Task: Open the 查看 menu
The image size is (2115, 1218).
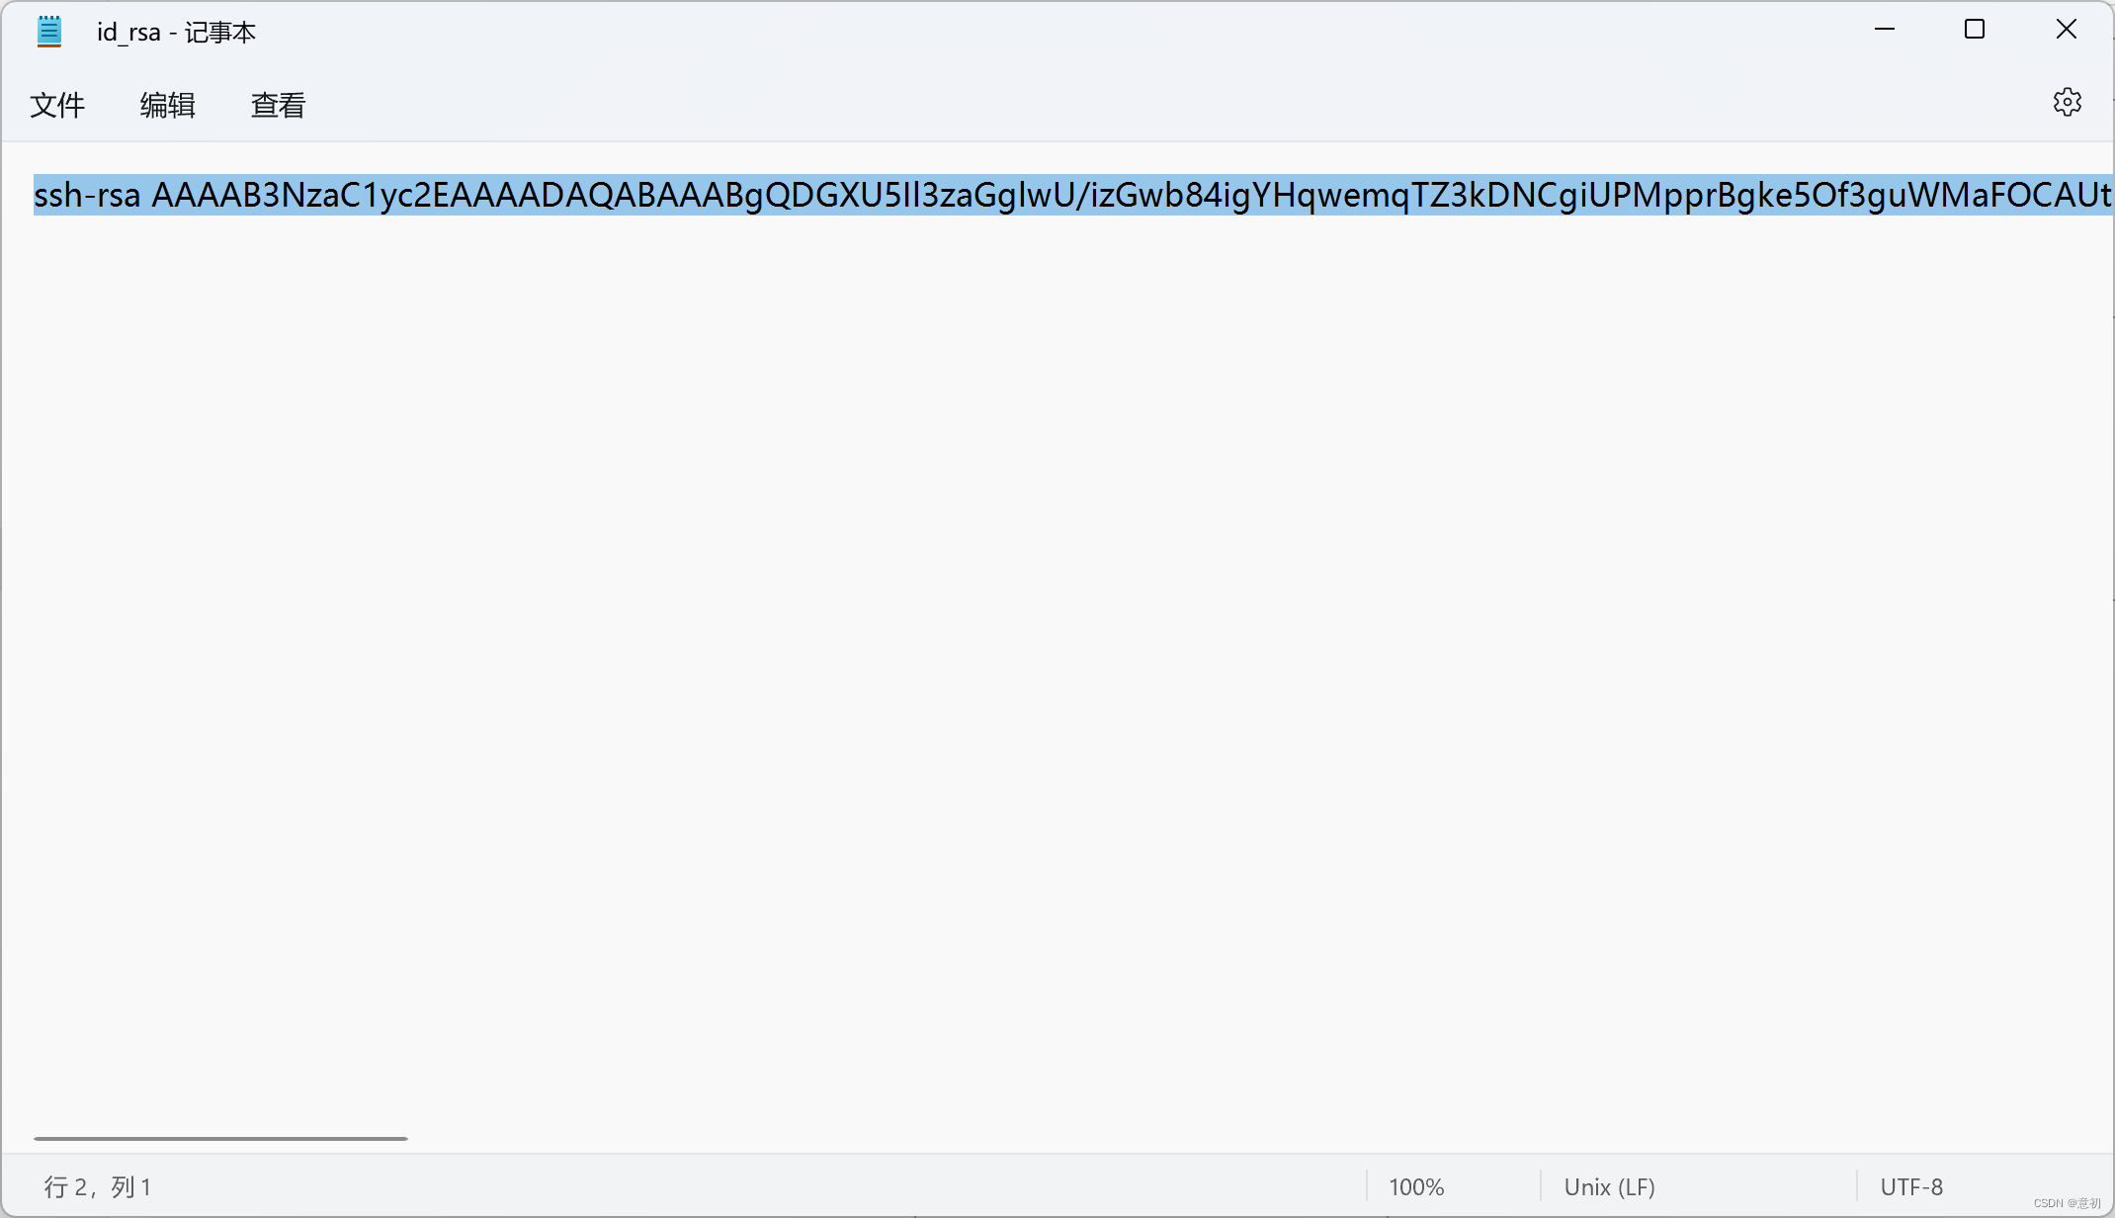Action: tap(278, 105)
